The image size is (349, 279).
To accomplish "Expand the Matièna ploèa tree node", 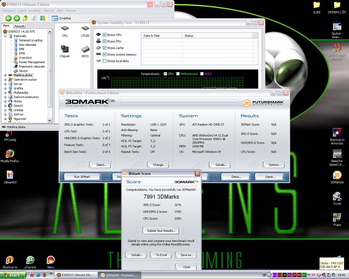I will pos(5,75).
